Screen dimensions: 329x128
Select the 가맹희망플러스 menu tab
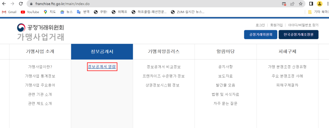pos(164,52)
